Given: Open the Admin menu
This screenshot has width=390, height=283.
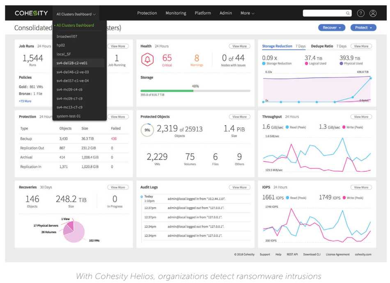Looking at the screenshot, I should (x=226, y=13).
